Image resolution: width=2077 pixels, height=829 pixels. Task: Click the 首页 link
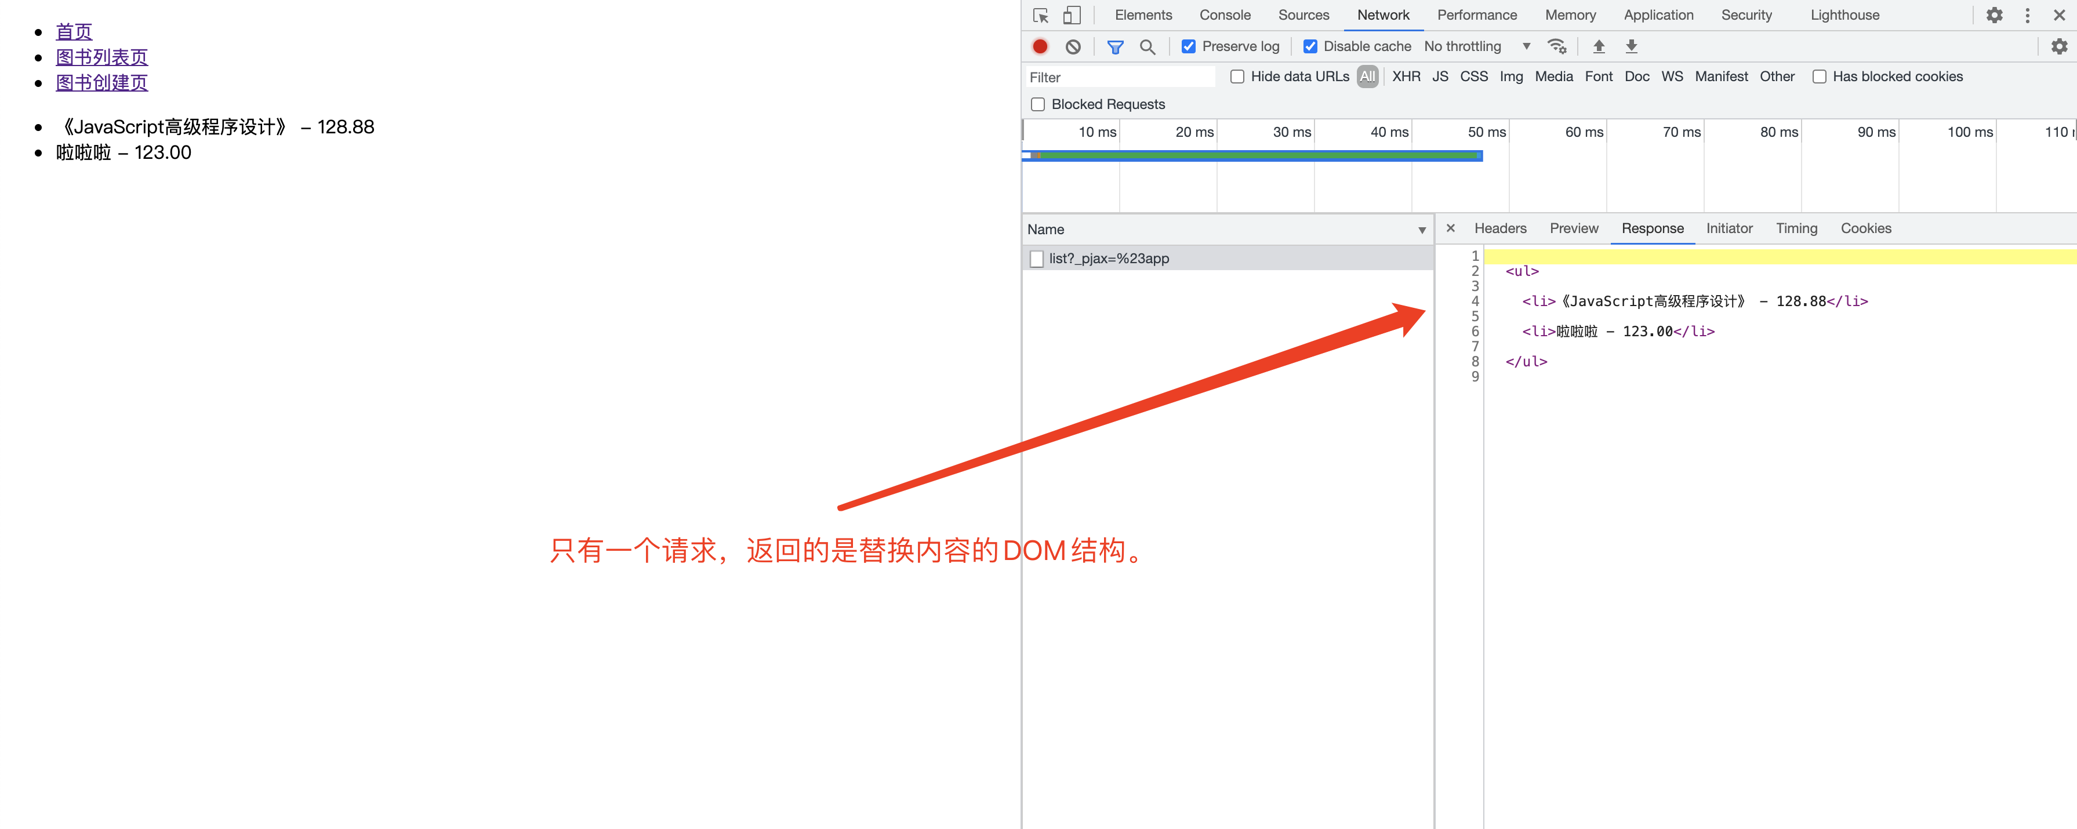coord(74,31)
